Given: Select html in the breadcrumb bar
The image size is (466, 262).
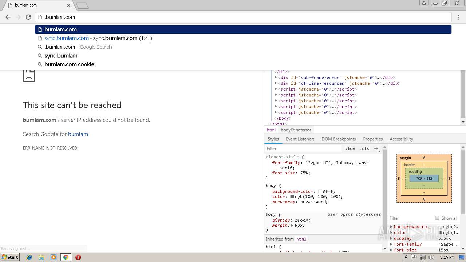Looking at the screenshot, I should [x=271, y=130].
